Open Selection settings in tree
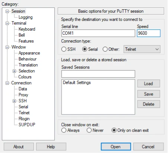 pyautogui.click(x=27, y=71)
